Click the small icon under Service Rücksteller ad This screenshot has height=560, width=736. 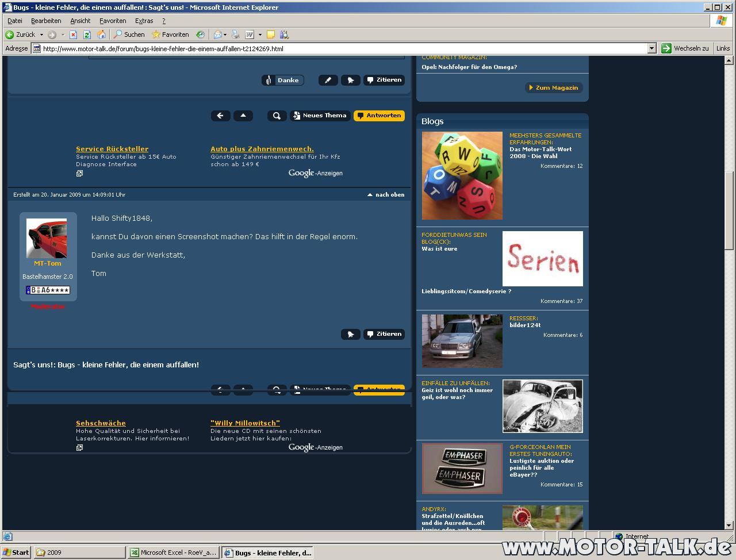point(79,173)
